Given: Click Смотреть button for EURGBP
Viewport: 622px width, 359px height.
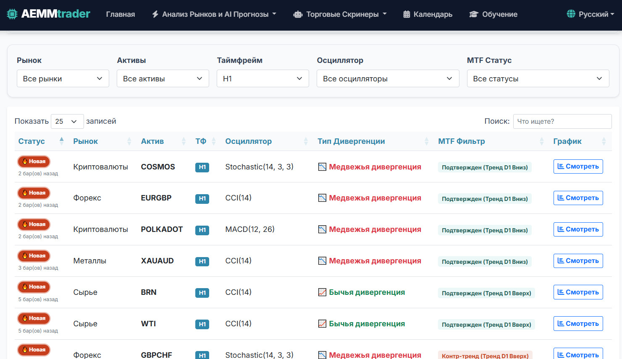Looking at the screenshot, I should 578,198.
